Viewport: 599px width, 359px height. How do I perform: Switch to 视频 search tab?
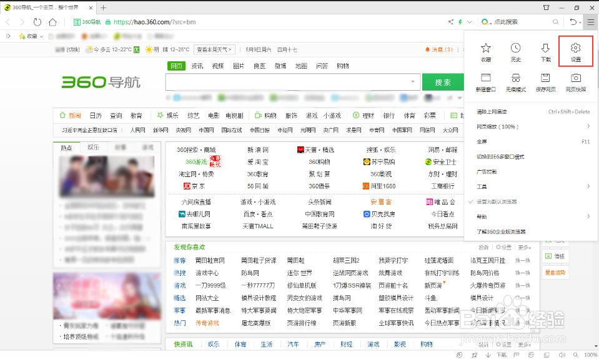(x=218, y=66)
